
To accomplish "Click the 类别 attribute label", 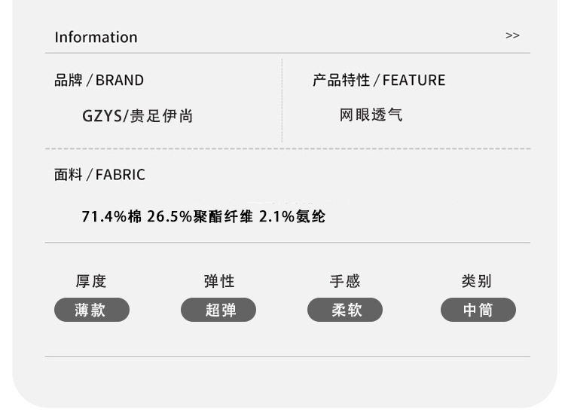I will [x=477, y=281].
